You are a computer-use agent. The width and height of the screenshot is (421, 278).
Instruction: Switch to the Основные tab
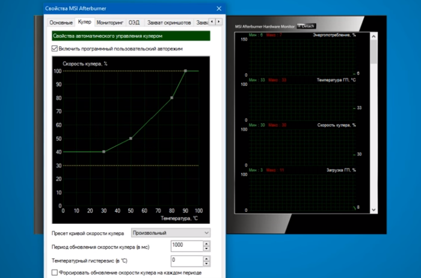pyautogui.click(x=61, y=22)
